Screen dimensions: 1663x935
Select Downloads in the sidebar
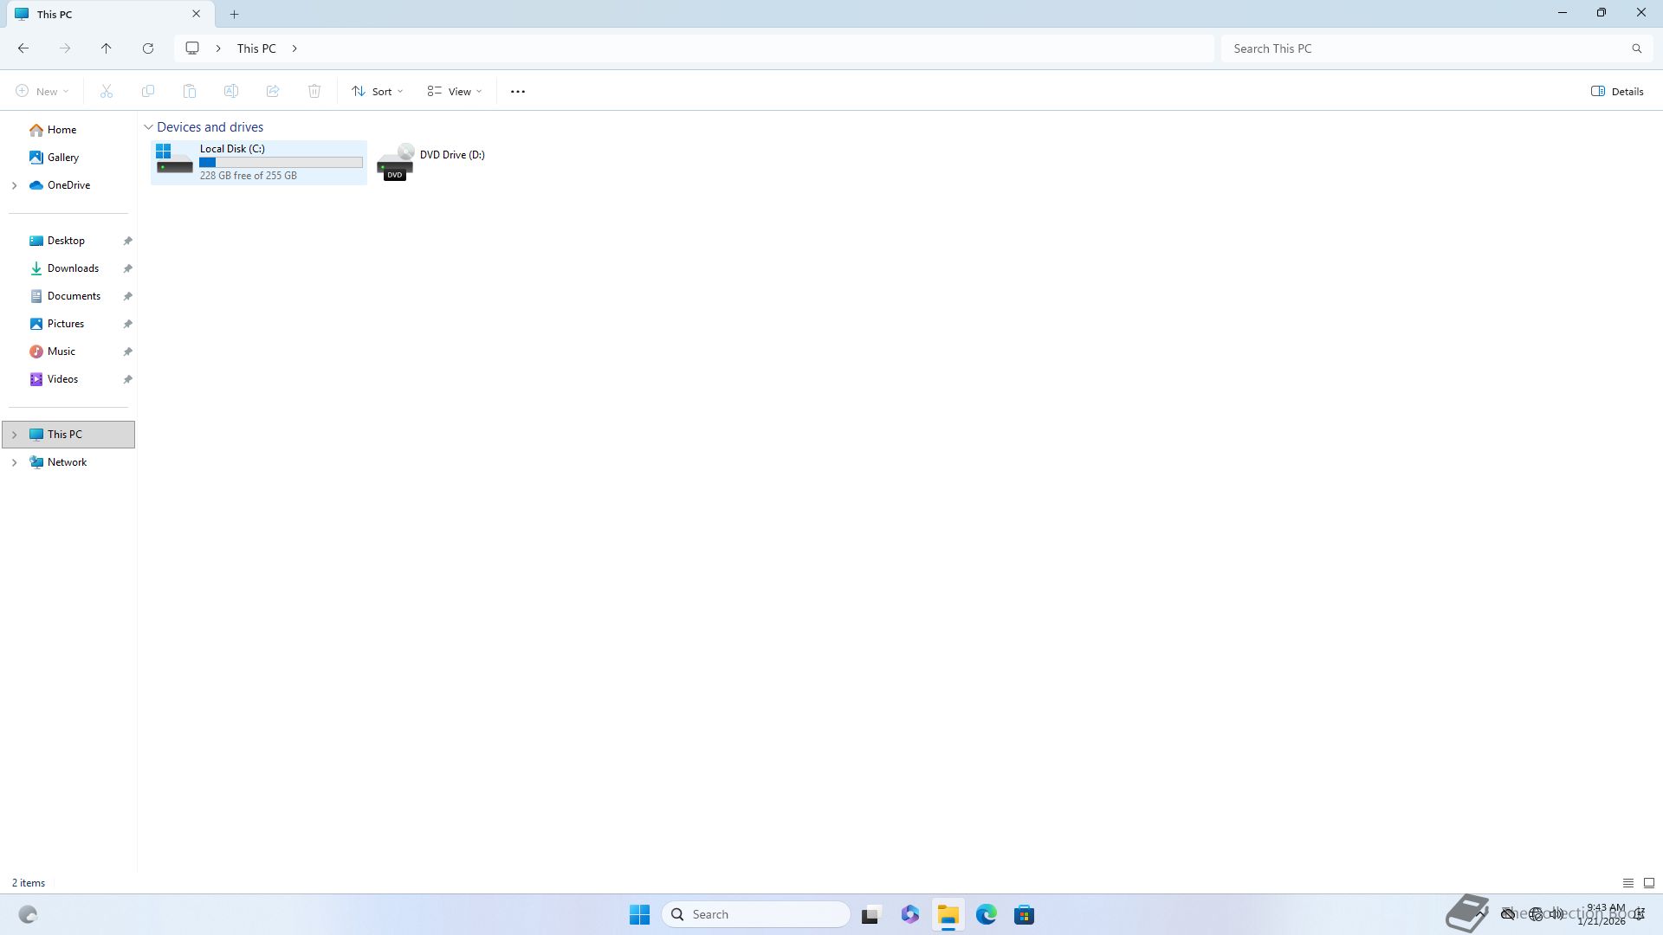tap(73, 268)
